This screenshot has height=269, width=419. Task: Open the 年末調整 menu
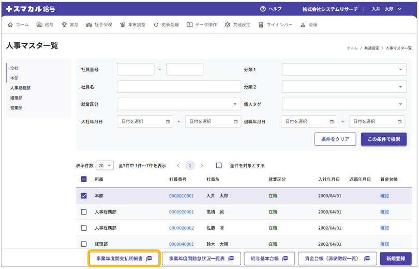[x=132, y=25]
